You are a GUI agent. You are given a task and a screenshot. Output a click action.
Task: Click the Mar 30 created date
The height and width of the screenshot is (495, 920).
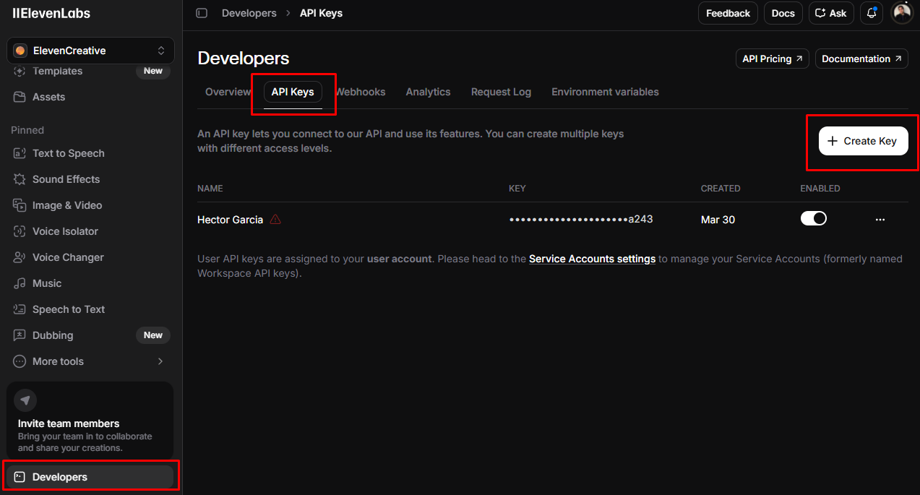(718, 220)
